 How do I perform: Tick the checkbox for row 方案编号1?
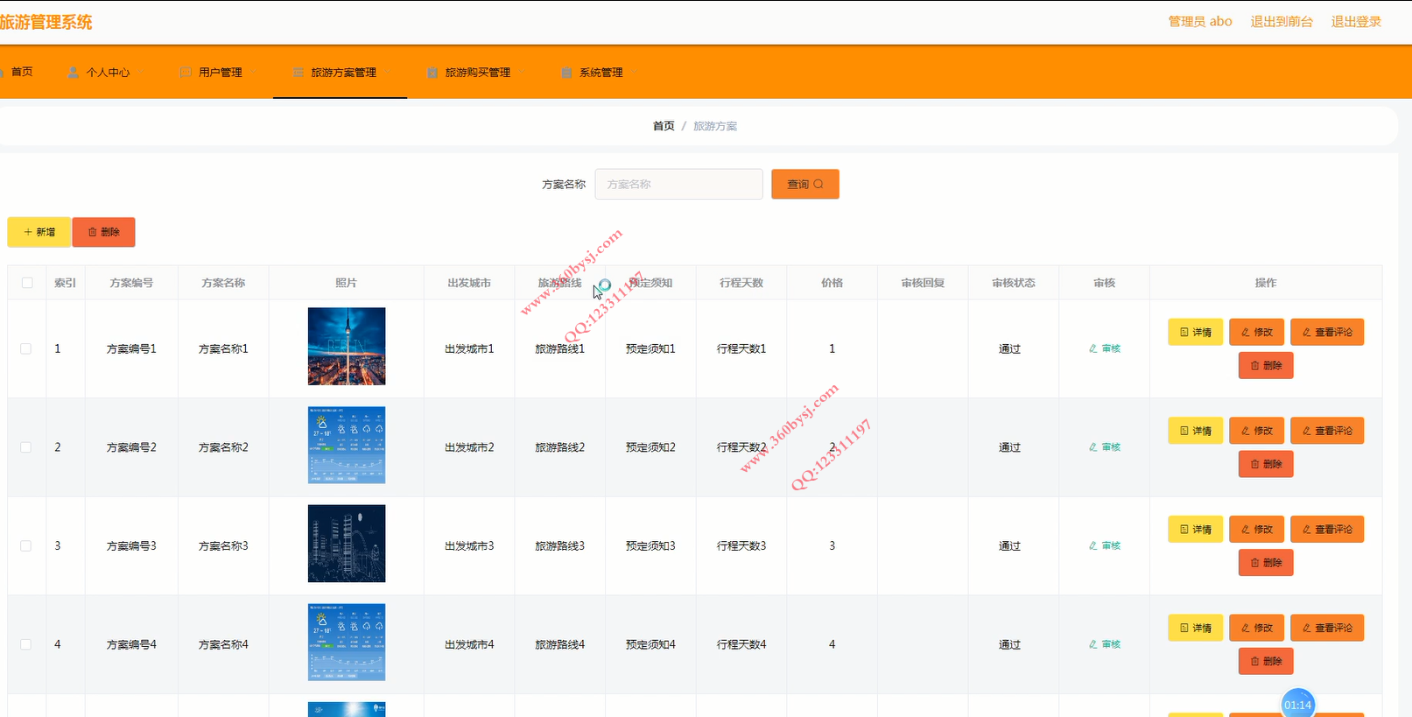pyautogui.click(x=26, y=348)
